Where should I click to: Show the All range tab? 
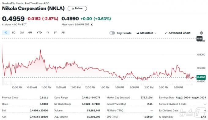[63, 33]
